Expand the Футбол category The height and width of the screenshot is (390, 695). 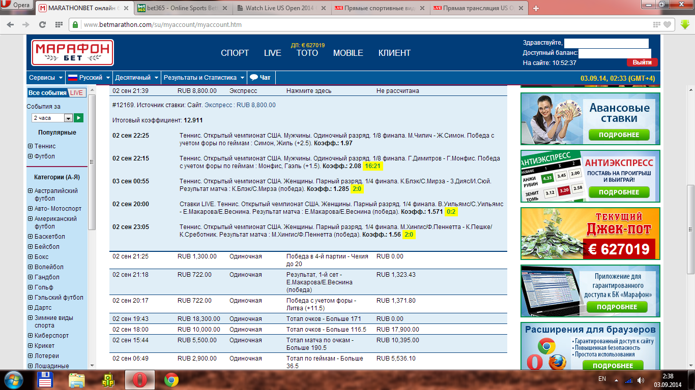[31, 156]
